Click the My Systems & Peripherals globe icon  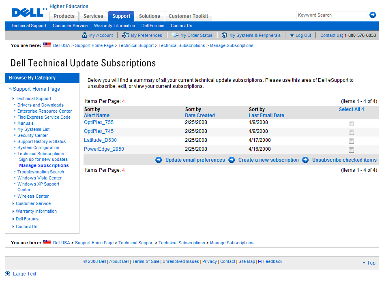224,35
